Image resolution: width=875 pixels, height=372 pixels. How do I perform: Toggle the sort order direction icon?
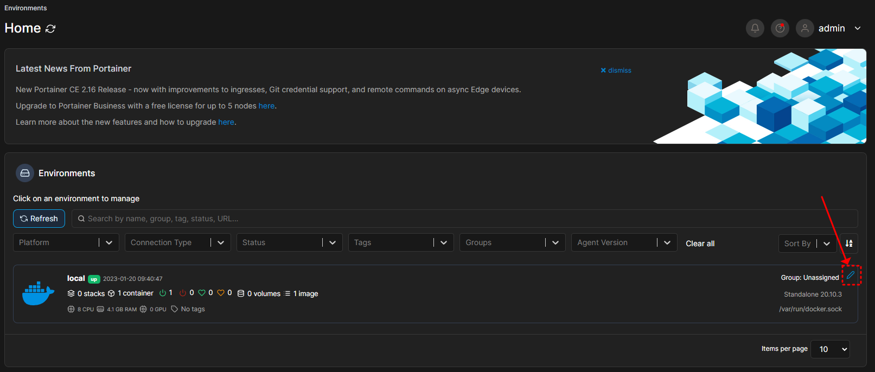tap(849, 243)
